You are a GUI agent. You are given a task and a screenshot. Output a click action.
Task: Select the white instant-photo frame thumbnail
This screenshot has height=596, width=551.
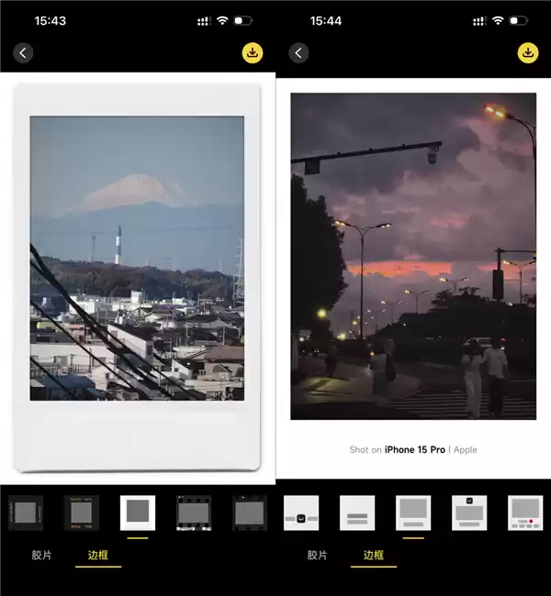point(138,512)
